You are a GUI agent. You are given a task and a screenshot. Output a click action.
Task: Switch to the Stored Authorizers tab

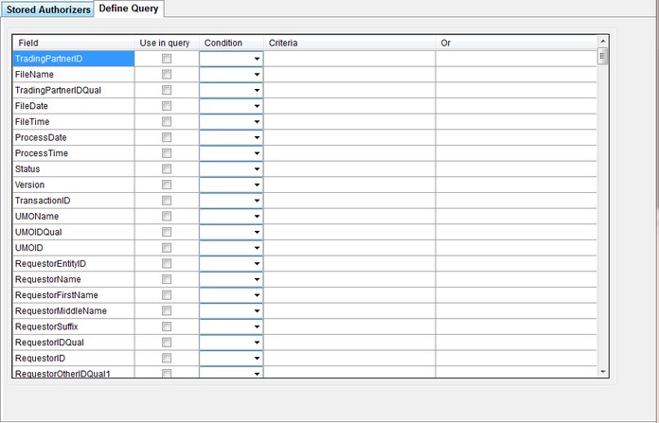[48, 9]
